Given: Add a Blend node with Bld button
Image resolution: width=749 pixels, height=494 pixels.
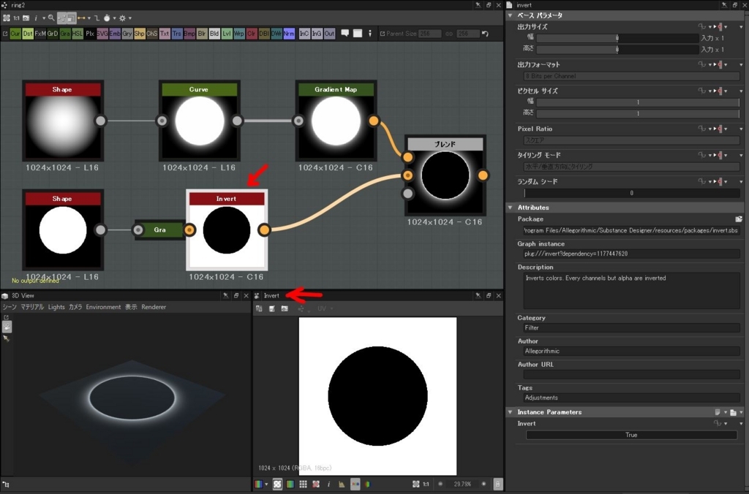Looking at the screenshot, I should (x=214, y=34).
